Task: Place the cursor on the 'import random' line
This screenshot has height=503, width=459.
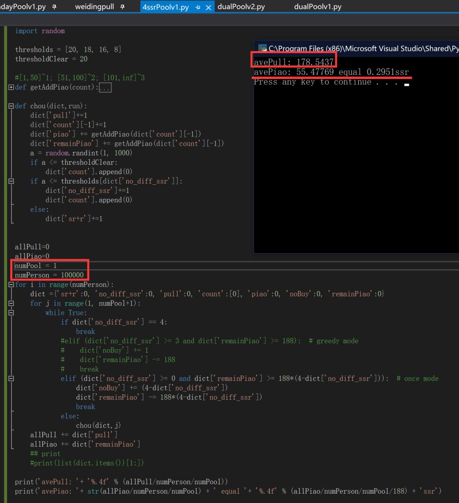Action: point(40,31)
